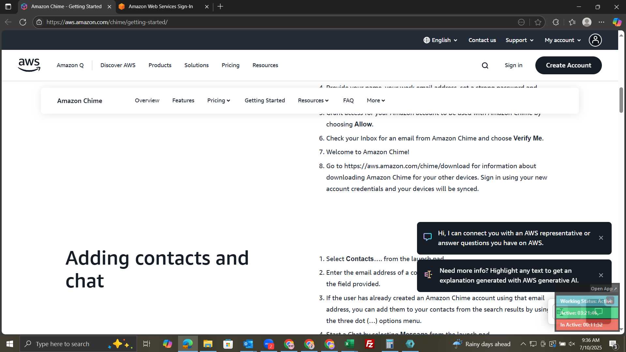The height and width of the screenshot is (352, 626).
Task: Open Edge profile avatar
Action: pyautogui.click(x=587, y=22)
